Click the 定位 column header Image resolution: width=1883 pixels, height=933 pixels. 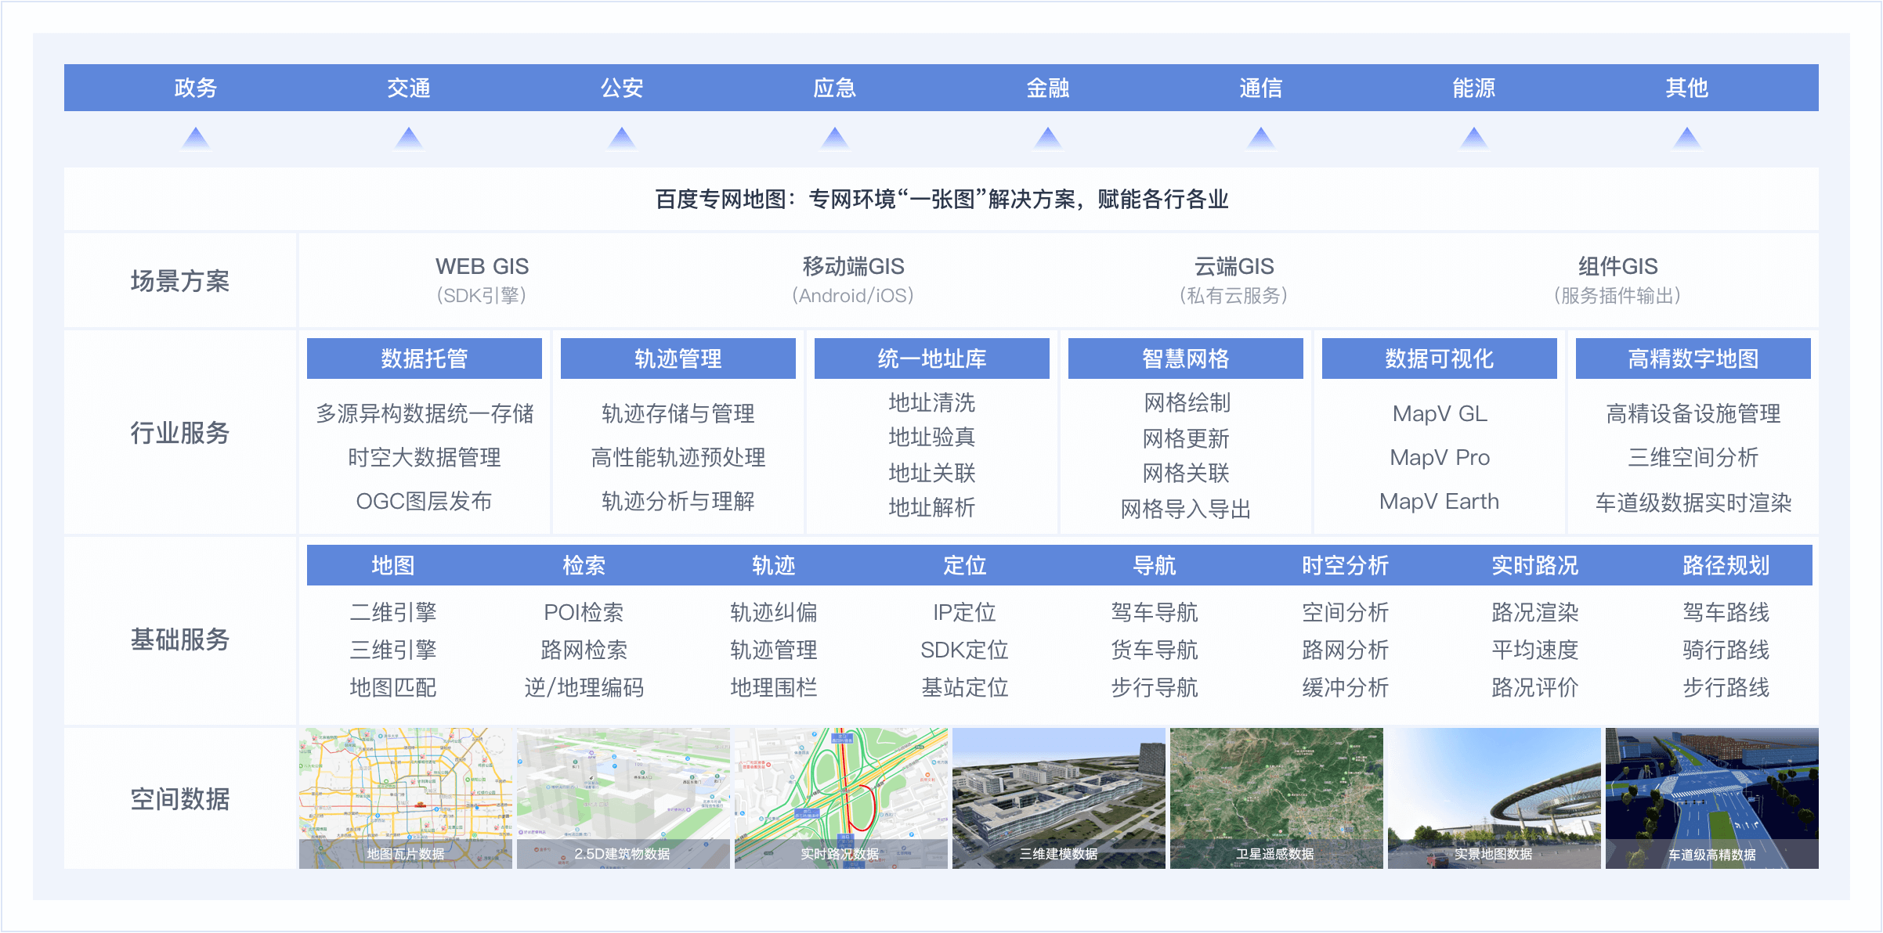point(964,565)
